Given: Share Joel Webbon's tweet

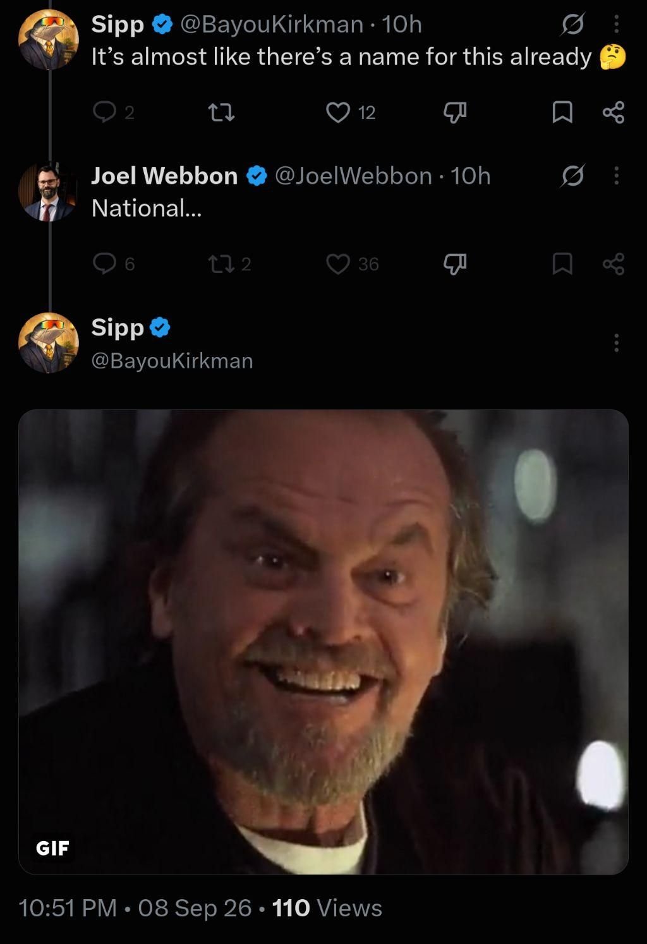Looking at the screenshot, I should pos(614,263).
